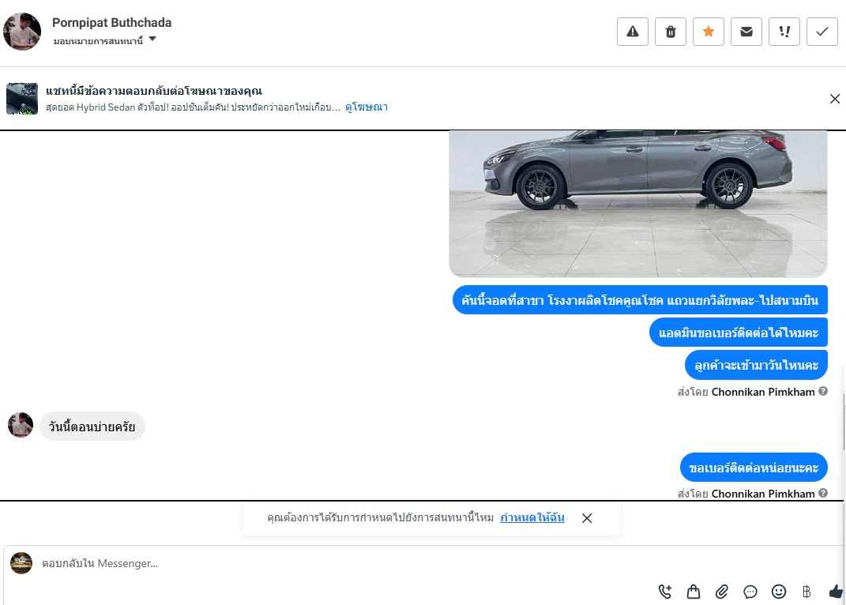Open emoji picker smiley icon
The height and width of the screenshot is (605, 846).
tap(779, 592)
